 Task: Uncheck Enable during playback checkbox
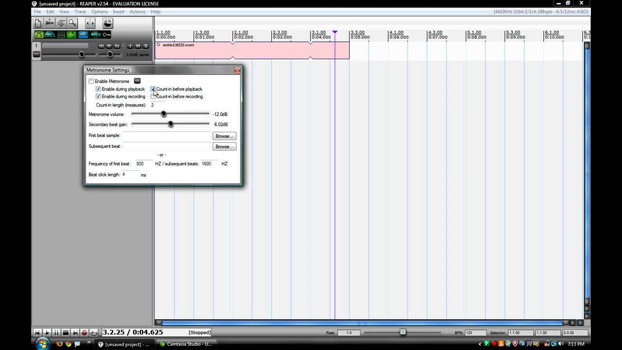(x=98, y=89)
